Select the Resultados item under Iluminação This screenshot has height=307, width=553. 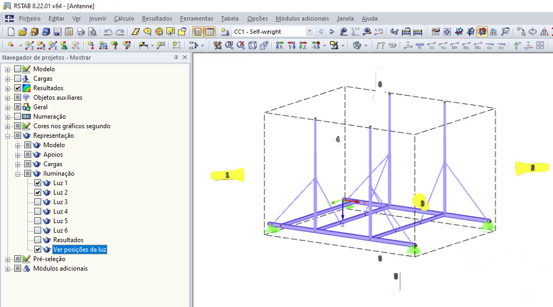click(x=69, y=240)
